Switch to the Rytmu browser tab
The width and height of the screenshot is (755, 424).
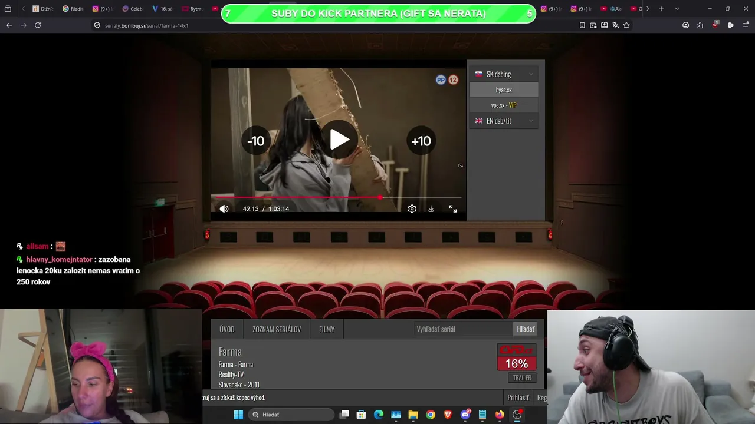click(193, 9)
